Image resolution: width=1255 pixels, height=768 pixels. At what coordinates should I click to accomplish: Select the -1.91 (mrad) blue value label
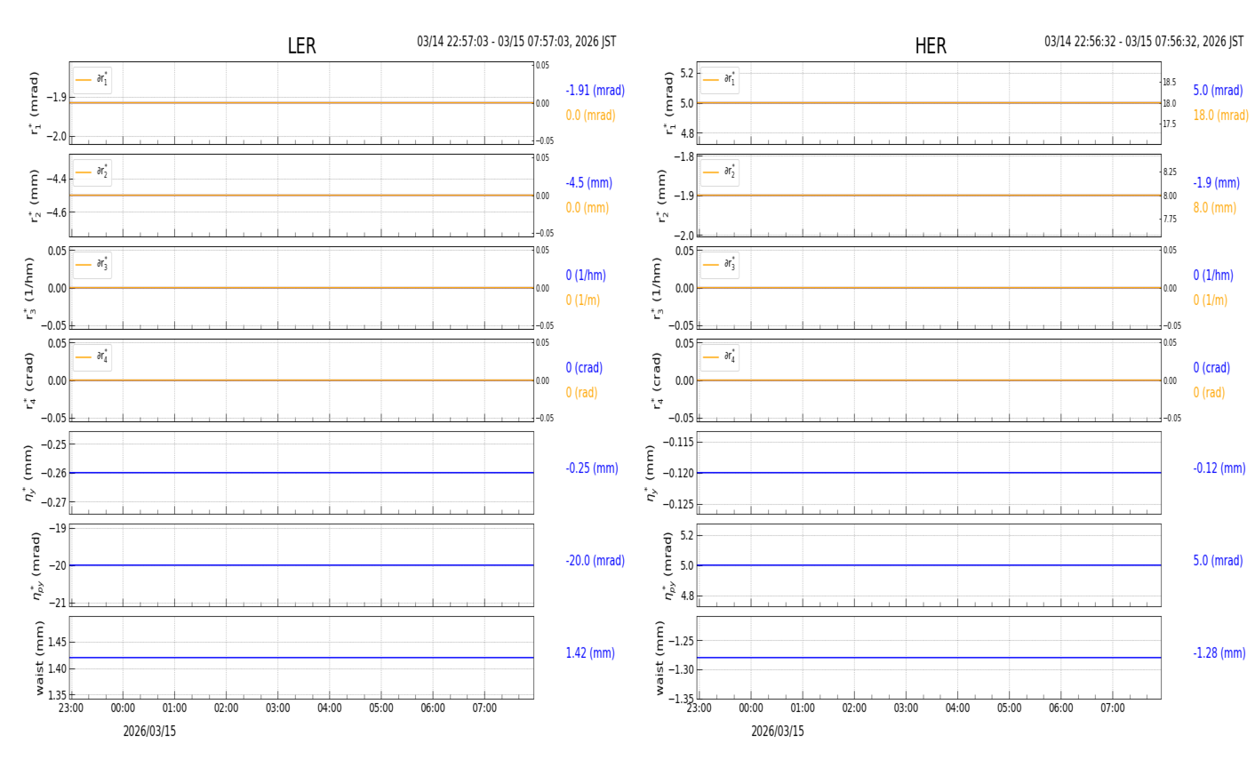click(x=595, y=91)
